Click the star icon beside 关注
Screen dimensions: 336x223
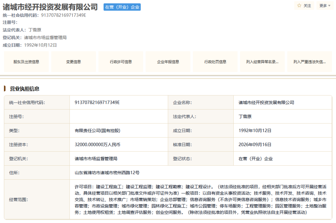(299, 6)
